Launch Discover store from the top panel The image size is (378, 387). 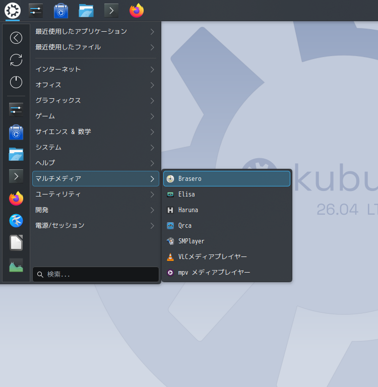coord(61,11)
